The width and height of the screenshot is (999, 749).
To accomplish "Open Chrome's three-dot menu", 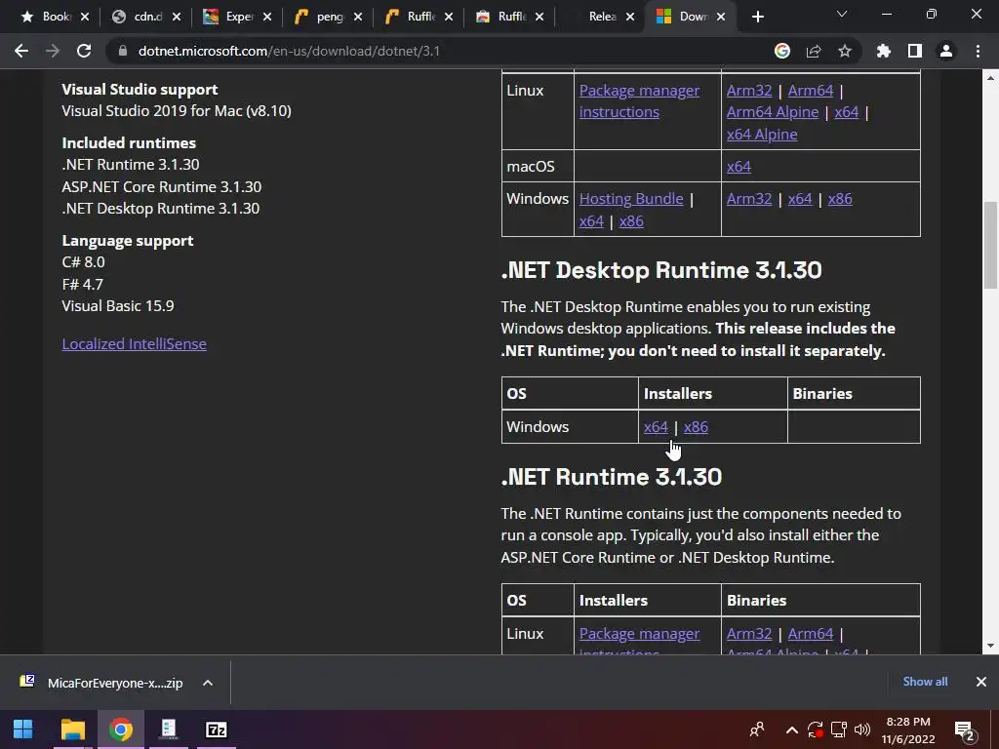I will (978, 51).
